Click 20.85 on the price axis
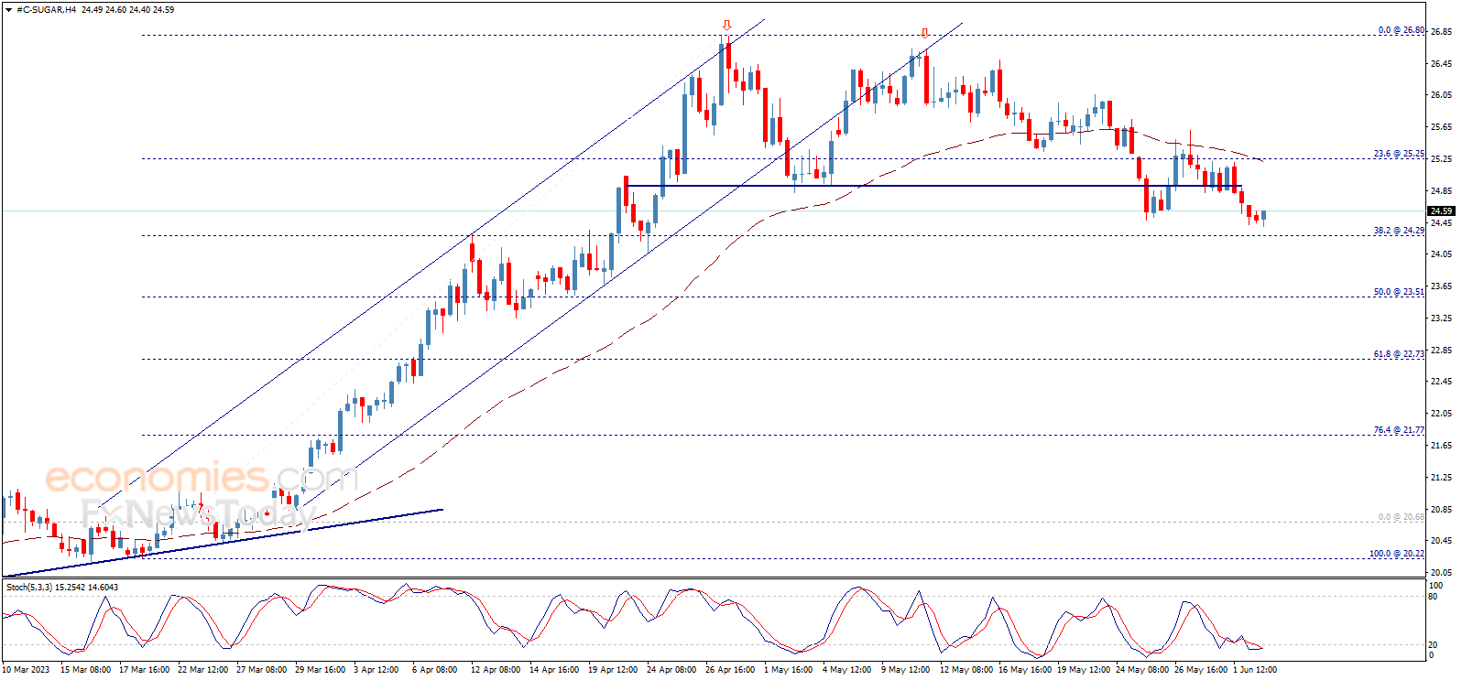Image resolution: width=1462 pixels, height=680 pixels. click(1441, 509)
